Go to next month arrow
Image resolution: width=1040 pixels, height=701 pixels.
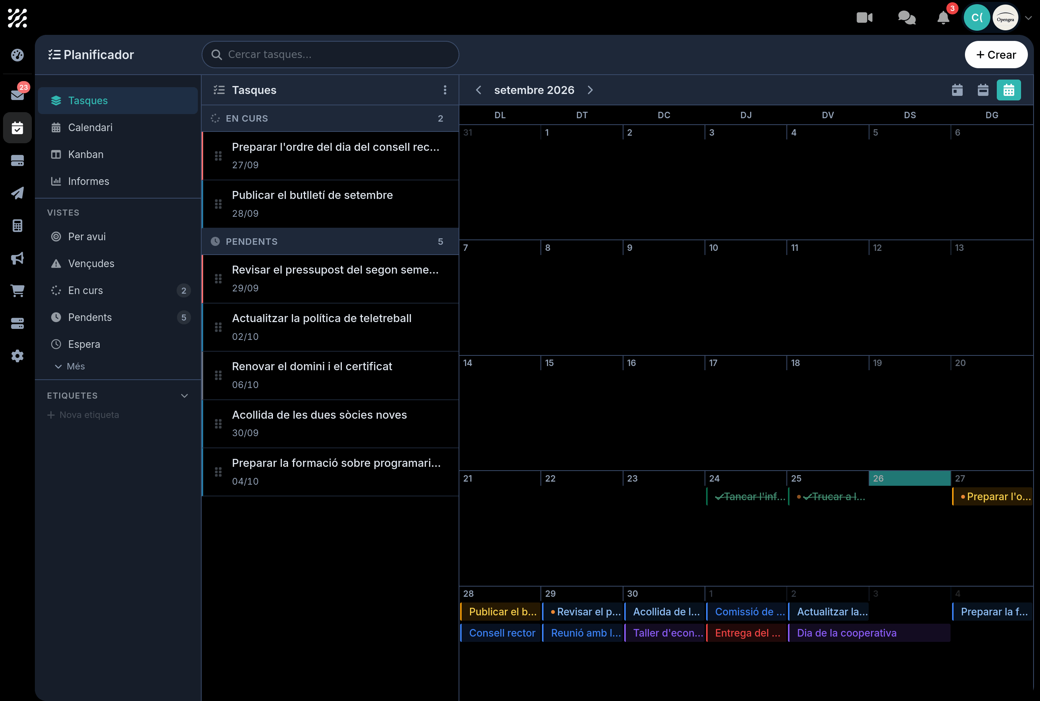pyautogui.click(x=590, y=90)
